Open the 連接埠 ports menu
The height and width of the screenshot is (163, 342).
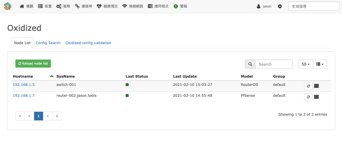pyautogui.click(x=83, y=6)
